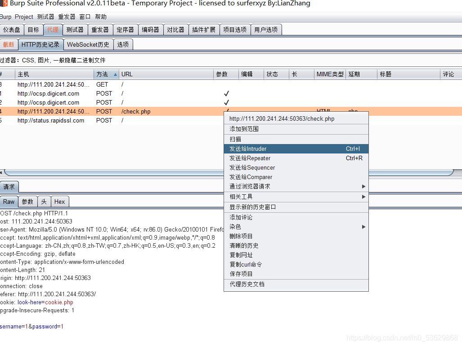Switch to the 测试器 main tab

pos(75,30)
